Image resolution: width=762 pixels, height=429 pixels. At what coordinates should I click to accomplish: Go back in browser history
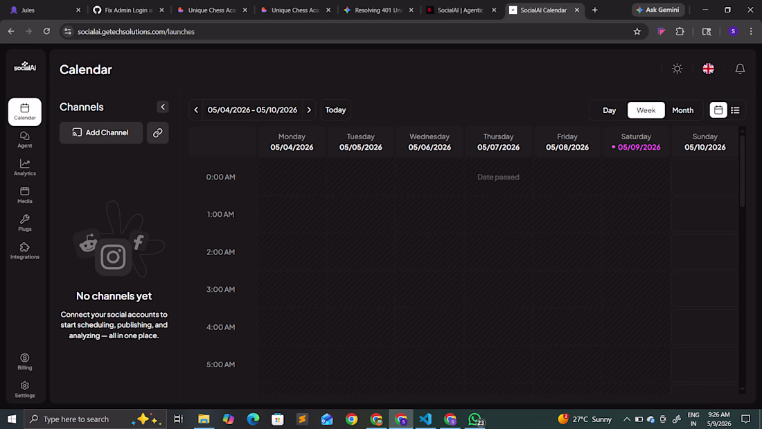coord(10,32)
